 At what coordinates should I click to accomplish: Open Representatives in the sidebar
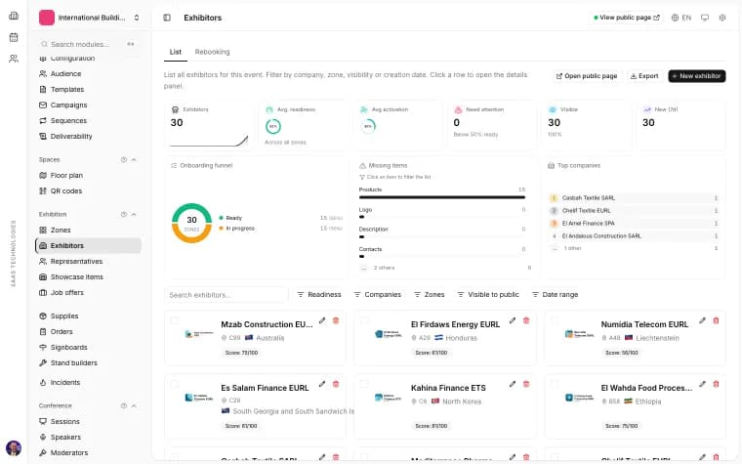click(89, 262)
